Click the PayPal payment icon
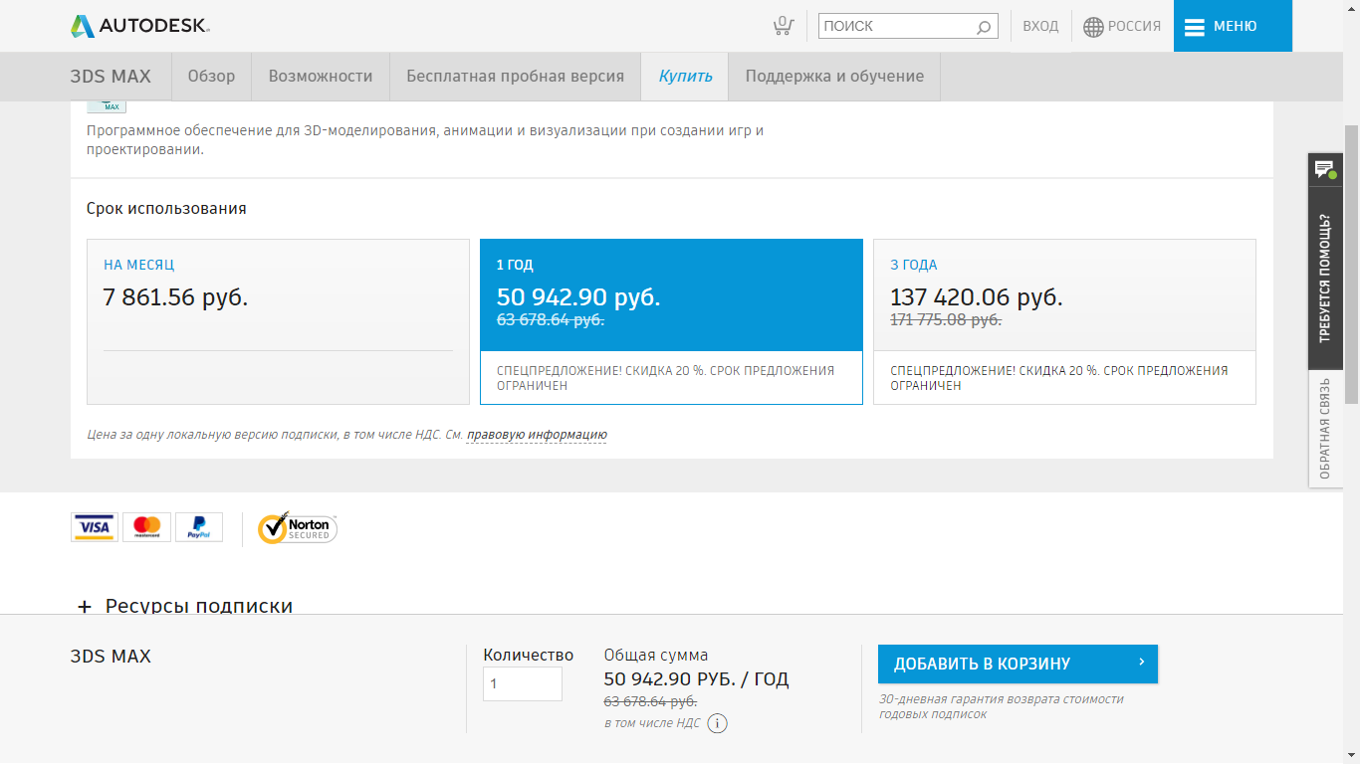 [x=199, y=527]
